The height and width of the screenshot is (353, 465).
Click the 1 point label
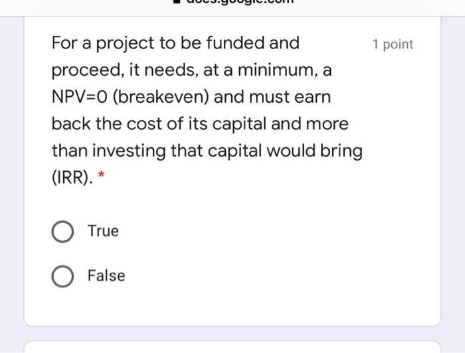tap(393, 44)
